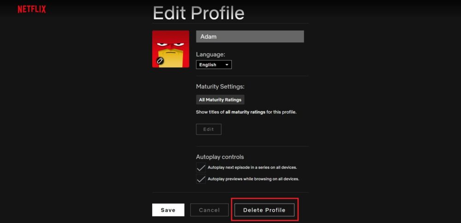Click the profile name field containing Adam
The height and width of the screenshot is (223, 461).
click(250, 36)
